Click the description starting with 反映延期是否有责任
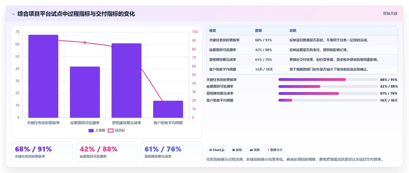Viewport: 409px width, 173px height. [319, 50]
